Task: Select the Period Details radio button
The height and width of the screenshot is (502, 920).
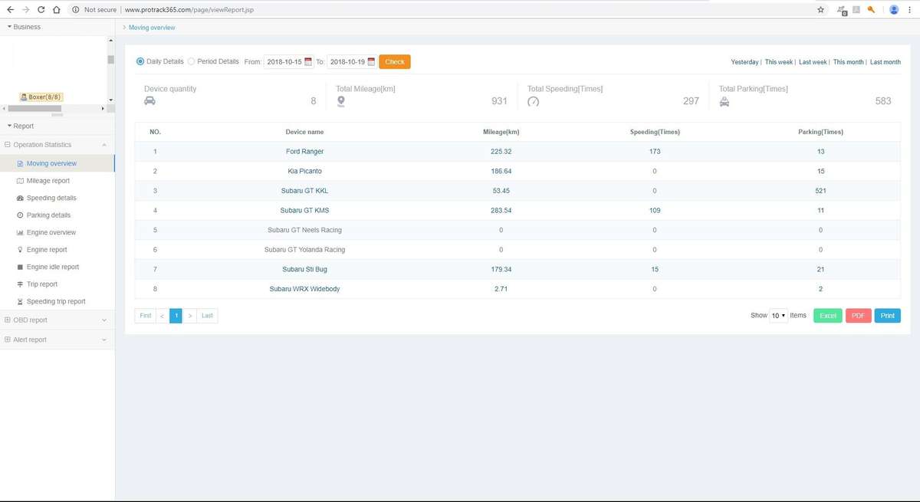Action: click(191, 61)
